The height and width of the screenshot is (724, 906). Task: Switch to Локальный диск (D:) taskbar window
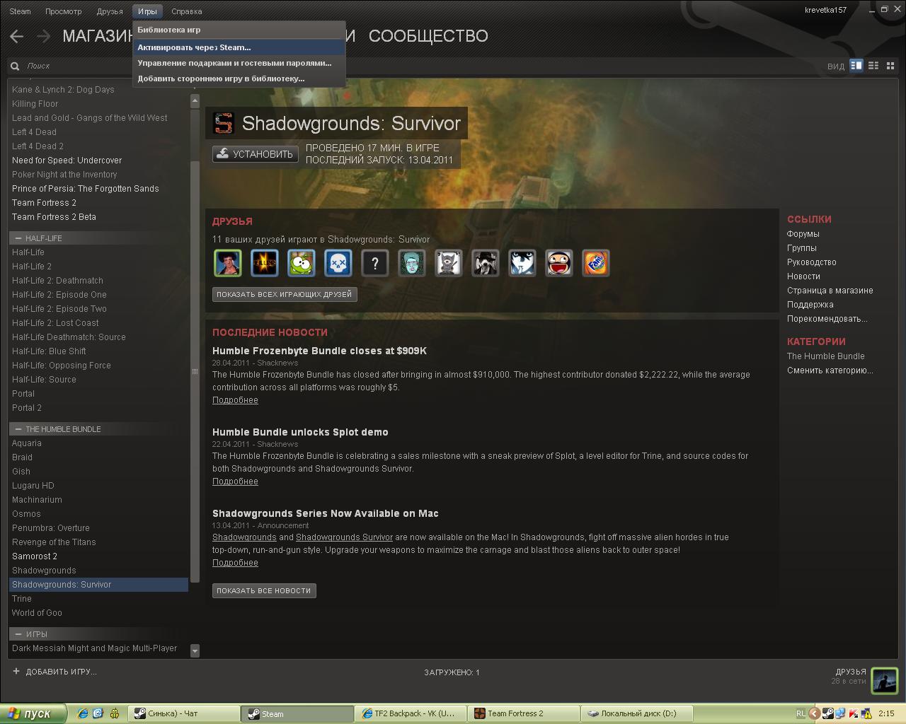pyautogui.click(x=638, y=713)
